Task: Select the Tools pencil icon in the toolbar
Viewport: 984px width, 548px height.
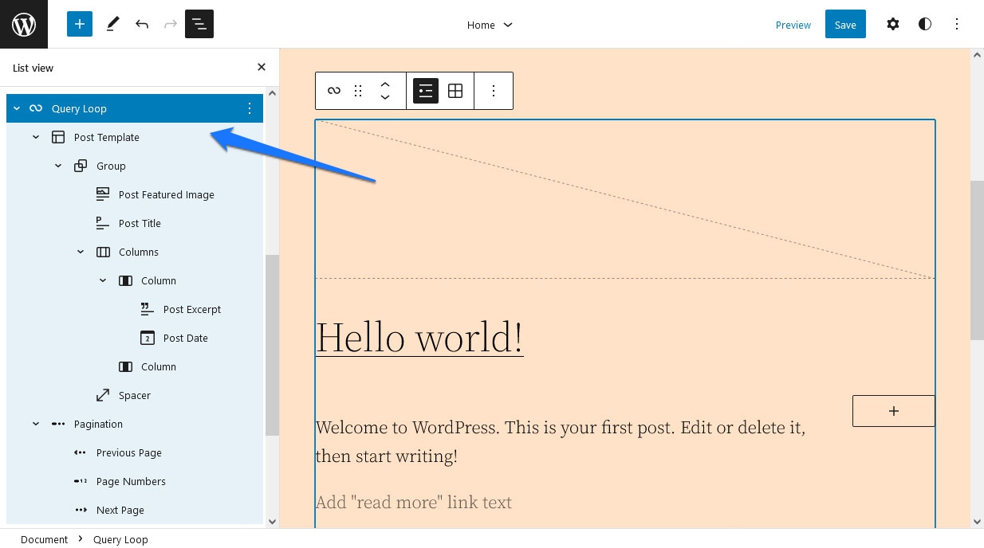Action: 112,24
